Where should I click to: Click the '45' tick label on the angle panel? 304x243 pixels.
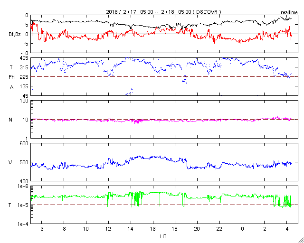[26, 96]
